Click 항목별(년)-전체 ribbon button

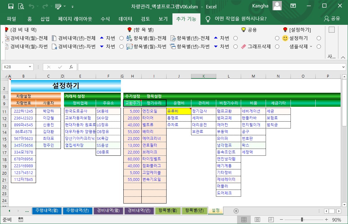[190, 38]
